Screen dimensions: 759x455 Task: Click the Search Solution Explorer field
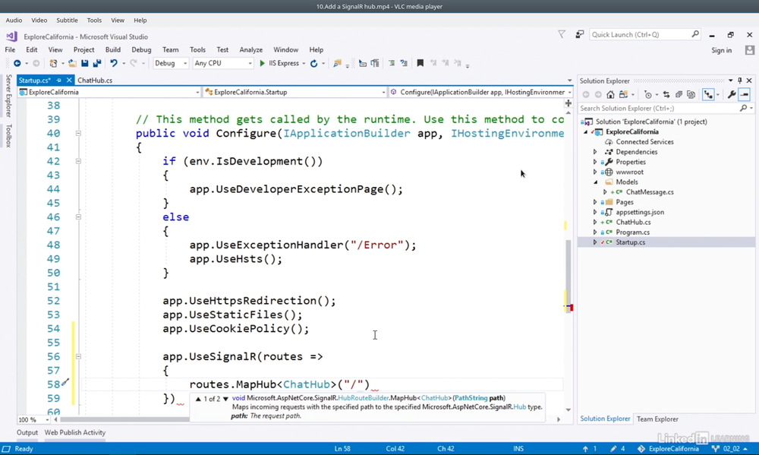(x=658, y=108)
